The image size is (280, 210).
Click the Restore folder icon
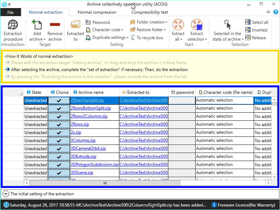coord(133,30)
